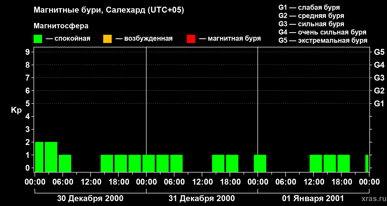
Task: Click the 00:00 bar starting 01 January
Action: [260, 163]
